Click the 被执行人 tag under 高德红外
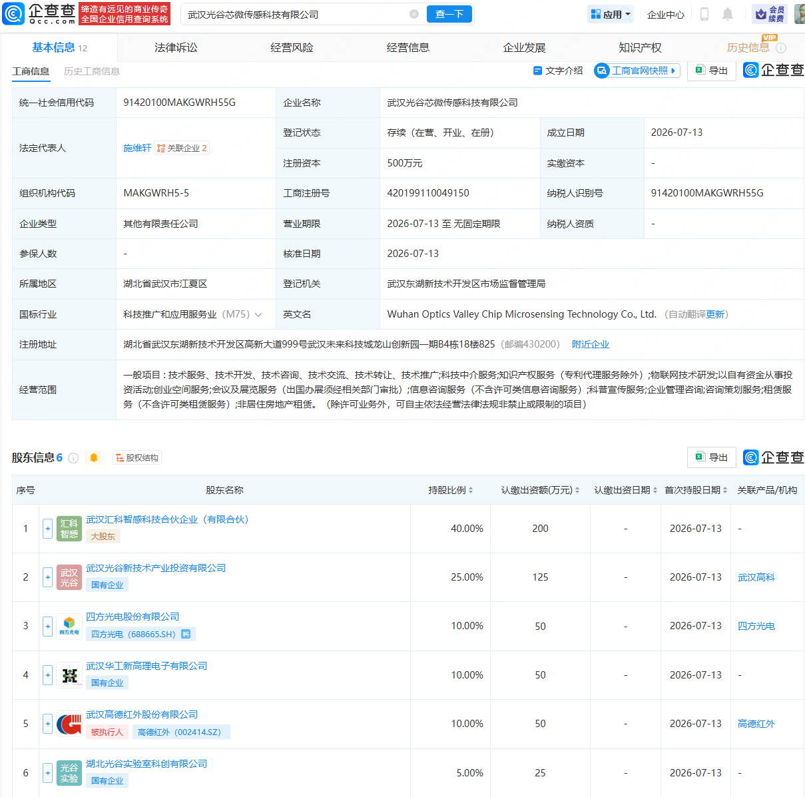The width and height of the screenshot is (805, 797). point(107,732)
